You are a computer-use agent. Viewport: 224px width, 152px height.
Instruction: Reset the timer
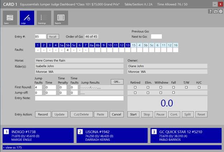tap(201, 114)
